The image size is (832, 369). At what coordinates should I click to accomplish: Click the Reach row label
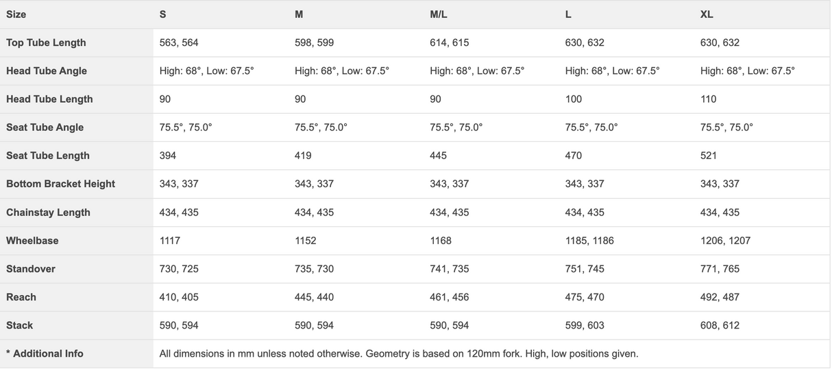tap(21, 297)
